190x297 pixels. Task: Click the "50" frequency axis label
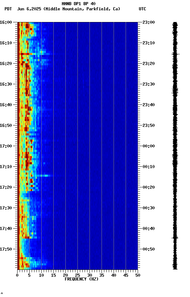click(x=138, y=275)
